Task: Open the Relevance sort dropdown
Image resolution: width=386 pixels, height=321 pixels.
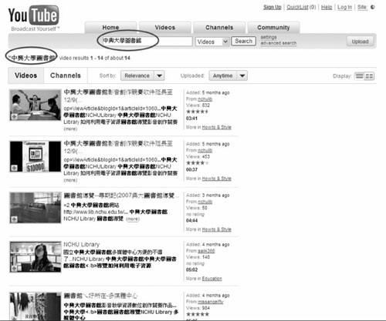Action: (x=142, y=75)
